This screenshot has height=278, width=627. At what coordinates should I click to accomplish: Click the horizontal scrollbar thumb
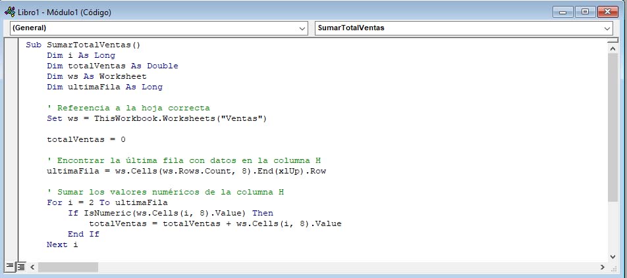[x=68, y=267]
